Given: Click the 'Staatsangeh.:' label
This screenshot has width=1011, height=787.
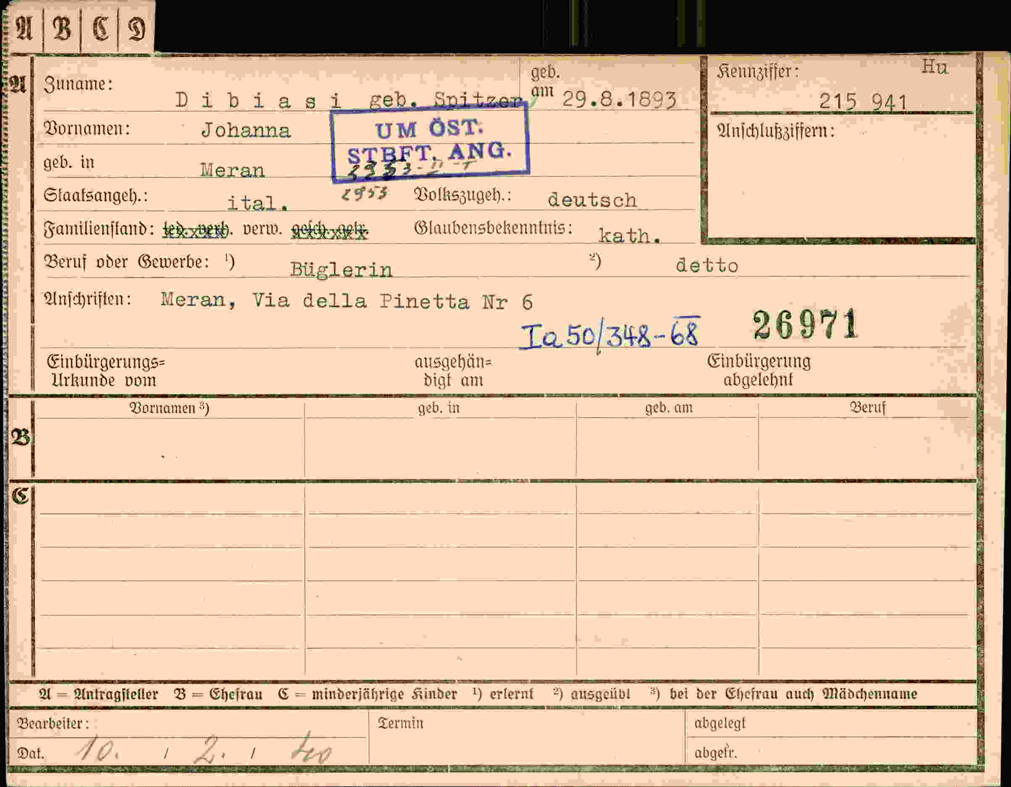Looking at the screenshot, I should tap(96, 195).
